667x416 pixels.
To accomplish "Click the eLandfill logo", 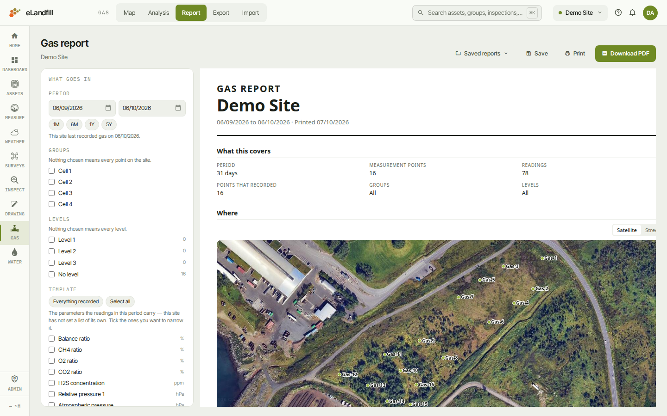I will point(31,12).
